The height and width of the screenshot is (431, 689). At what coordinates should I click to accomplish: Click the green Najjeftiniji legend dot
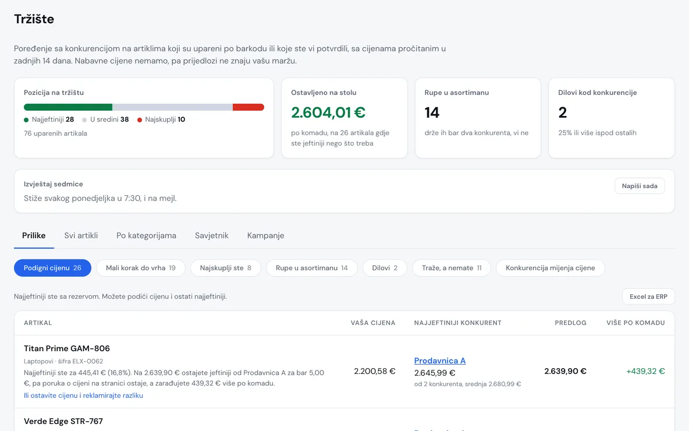(26, 119)
